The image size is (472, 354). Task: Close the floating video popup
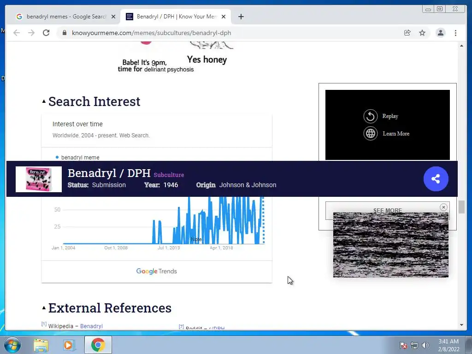click(443, 207)
